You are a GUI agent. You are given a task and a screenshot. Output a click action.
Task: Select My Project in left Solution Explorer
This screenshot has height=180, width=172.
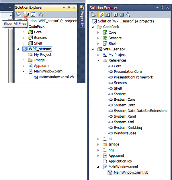43,55
